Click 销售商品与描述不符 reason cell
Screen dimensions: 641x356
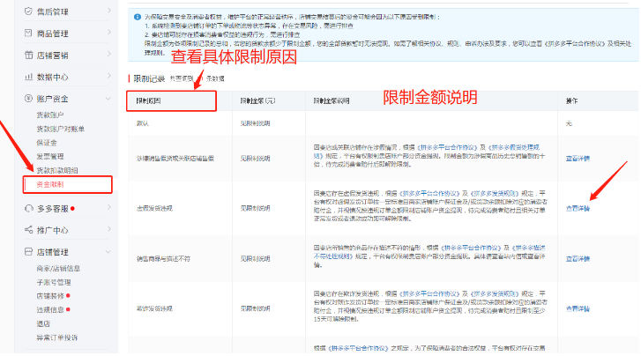(x=163, y=259)
